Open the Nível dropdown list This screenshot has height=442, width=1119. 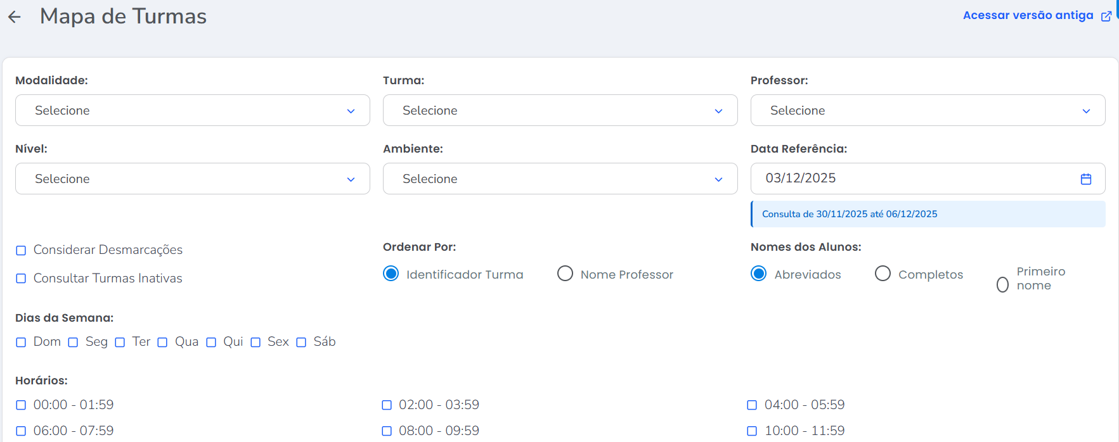click(192, 179)
